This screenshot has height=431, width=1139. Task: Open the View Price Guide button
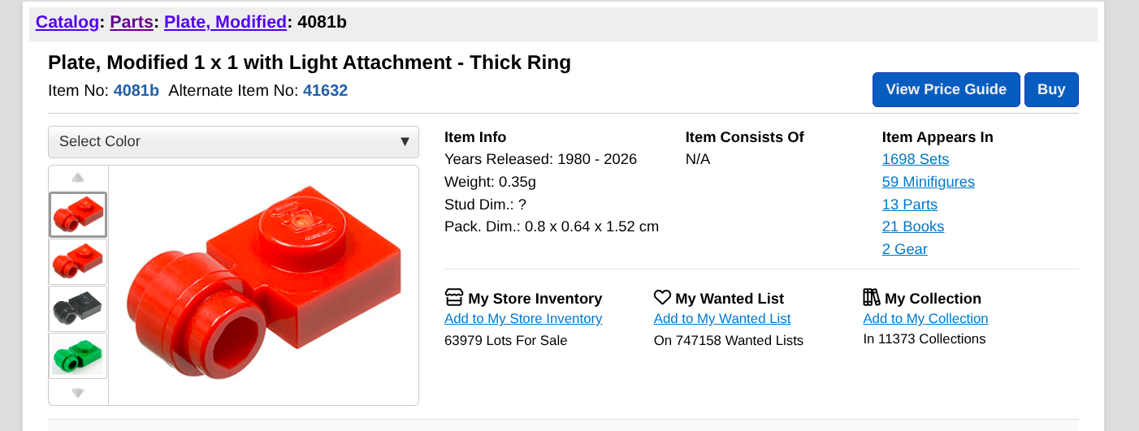click(x=946, y=89)
